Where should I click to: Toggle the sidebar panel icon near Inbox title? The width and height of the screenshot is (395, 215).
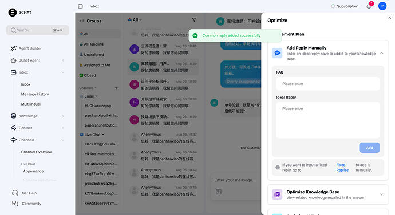pos(81,6)
